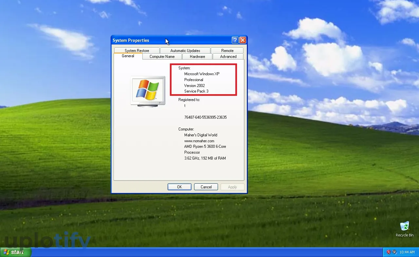The width and height of the screenshot is (419, 257).
Task: Select the product ID 76487-640-5536995-23635
Action: click(x=206, y=117)
